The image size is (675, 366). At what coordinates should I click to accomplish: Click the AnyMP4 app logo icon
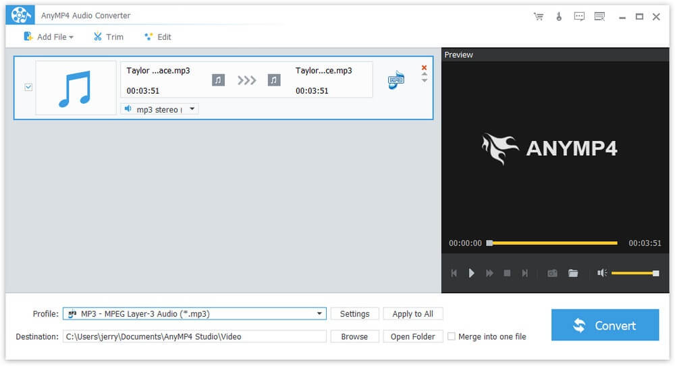click(x=20, y=15)
